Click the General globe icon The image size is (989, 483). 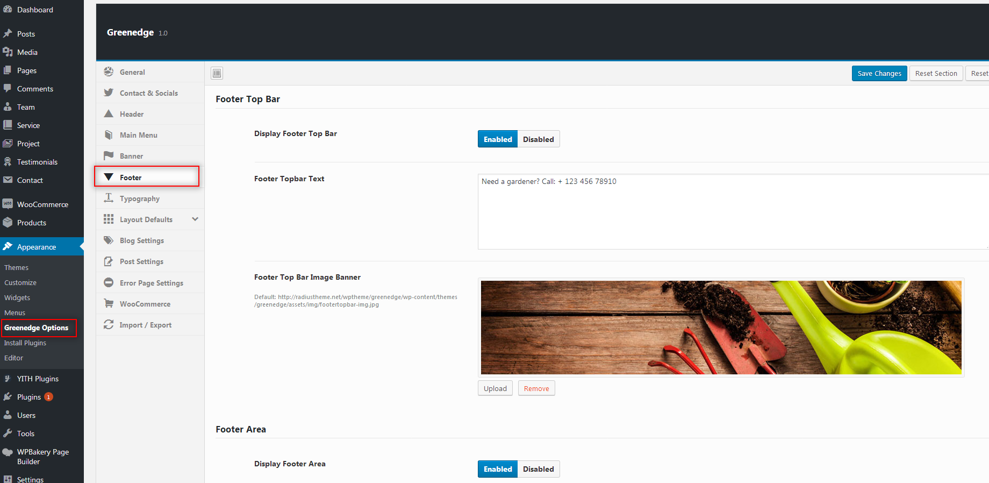pos(109,72)
